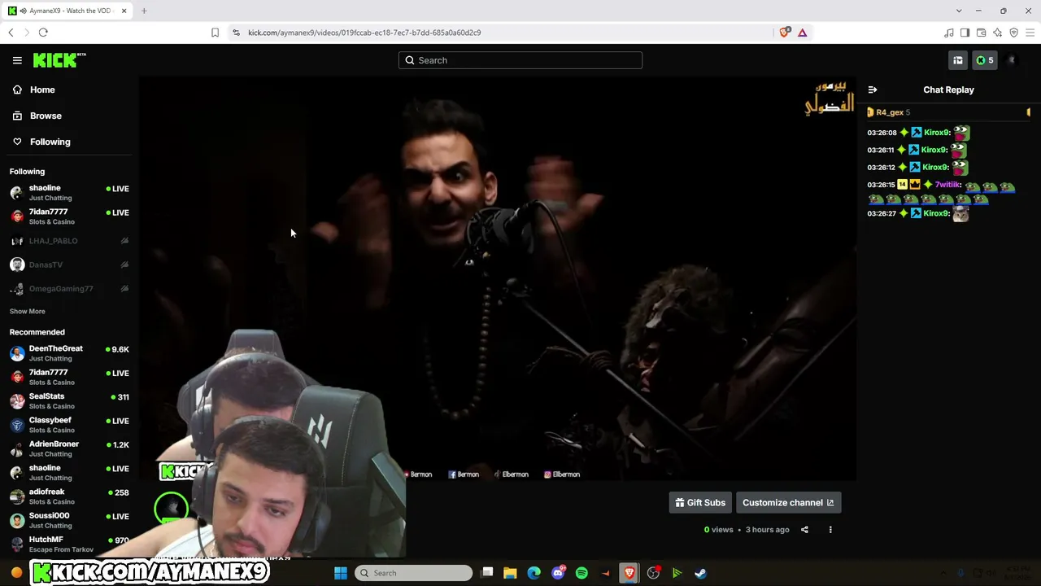Screen dimensions: 1041x586
Task: Open Spotify from the taskbar
Action: pyautogui.click(x=581, y=573)
